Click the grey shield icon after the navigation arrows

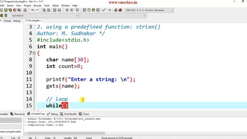(x=77, y=10)
